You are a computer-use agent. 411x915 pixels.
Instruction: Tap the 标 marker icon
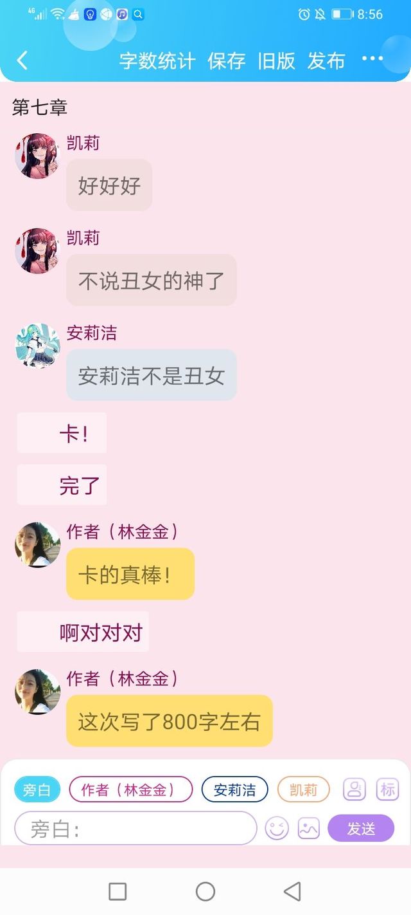coord(388,789)
